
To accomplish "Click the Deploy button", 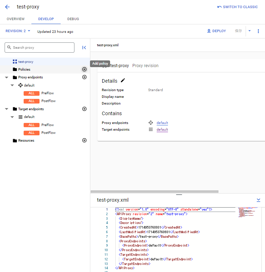I will point(216,31).
